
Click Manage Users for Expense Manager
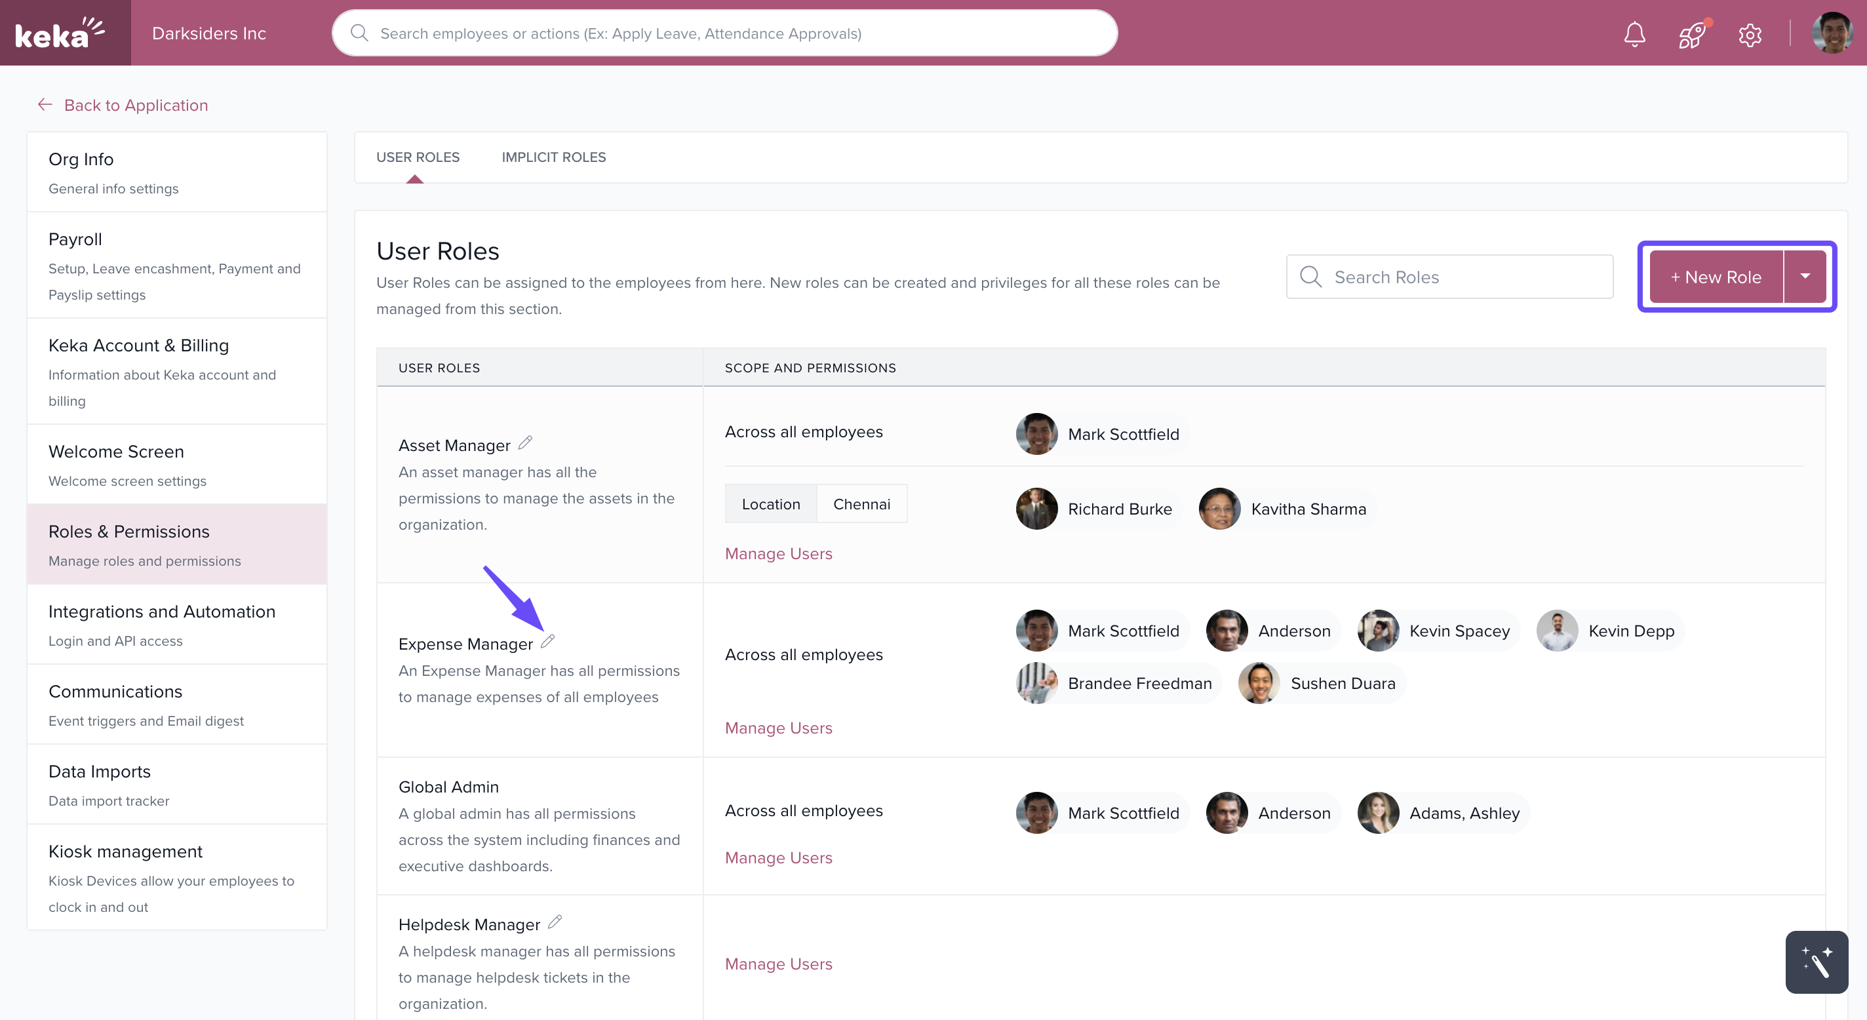tap(778, 728)
